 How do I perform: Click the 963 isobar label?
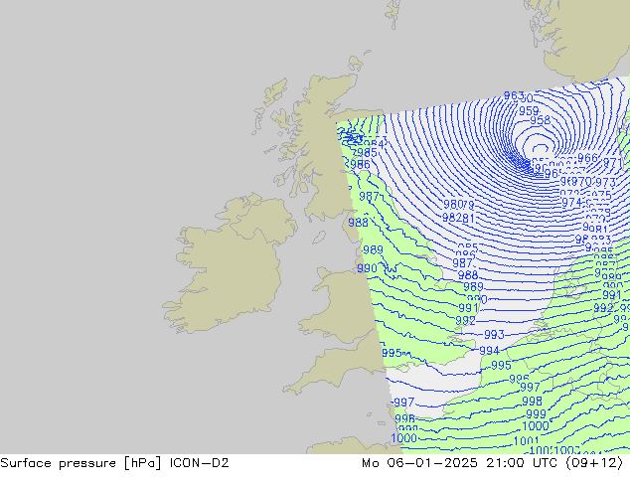click(514, 95)
